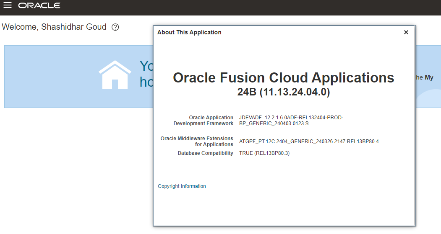Close the About This Application dialog
Screen dimensions: 441x234
click(406, 32)
